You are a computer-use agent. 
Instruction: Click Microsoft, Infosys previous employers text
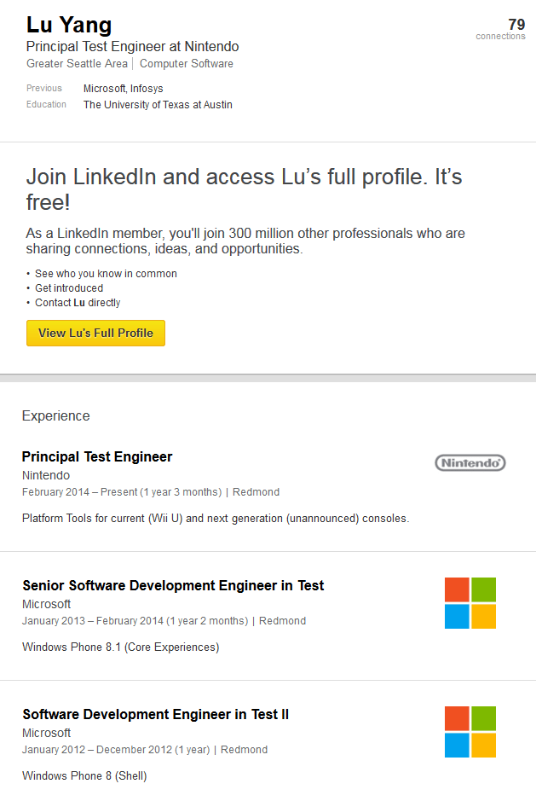click(124, 89)
